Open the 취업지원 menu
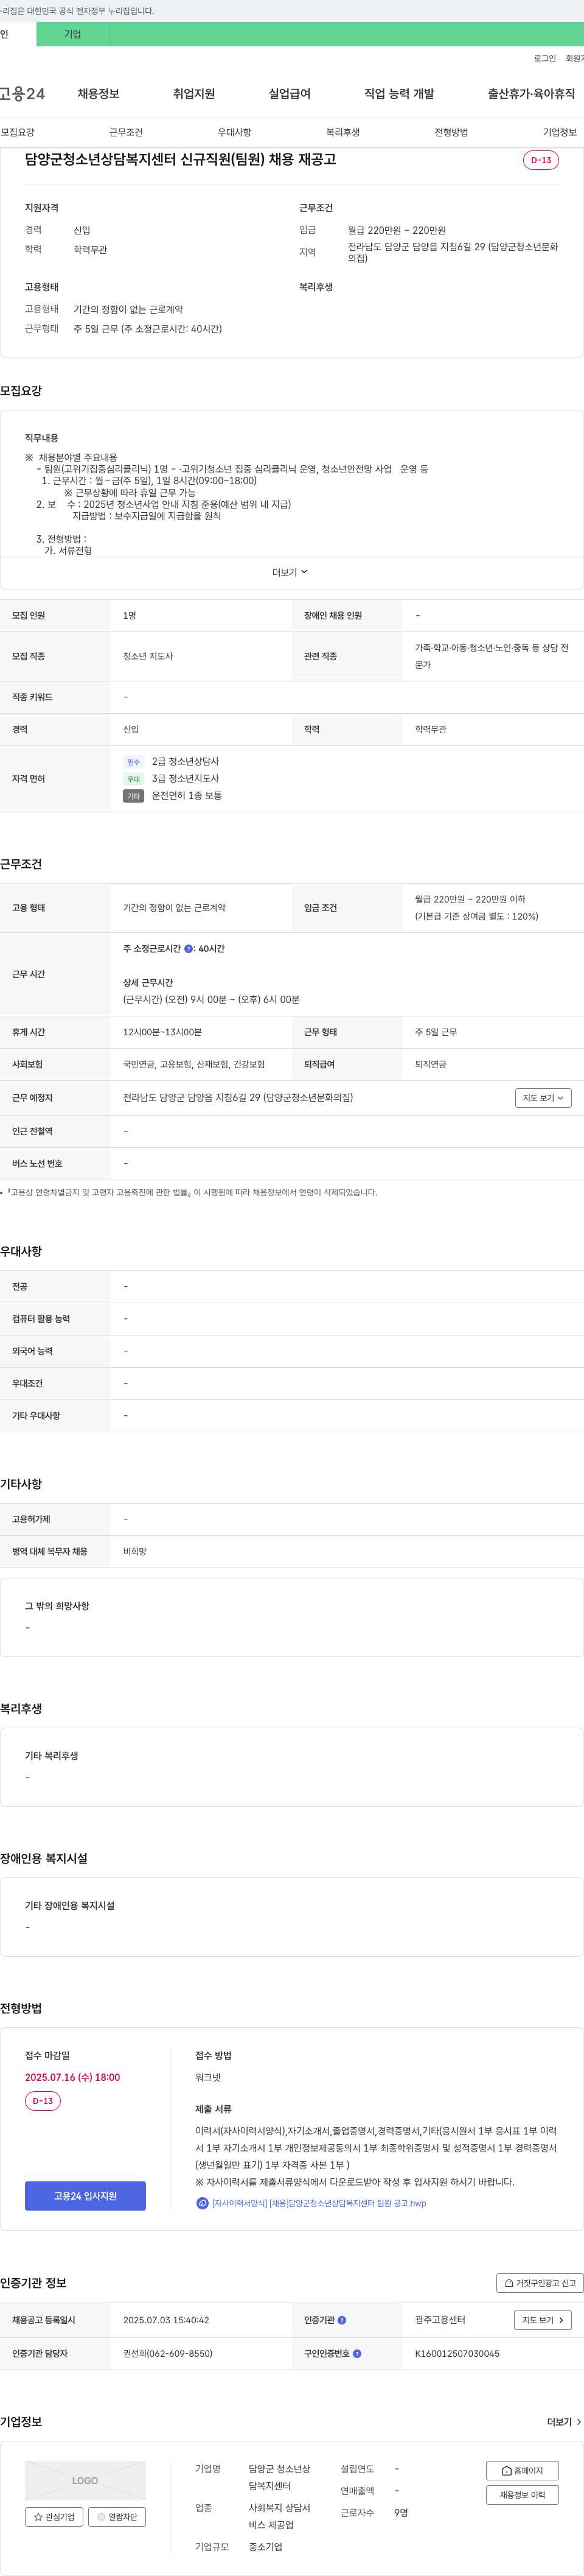The height and width of the screenshot is (2576, 584). (x=193, y=94)
